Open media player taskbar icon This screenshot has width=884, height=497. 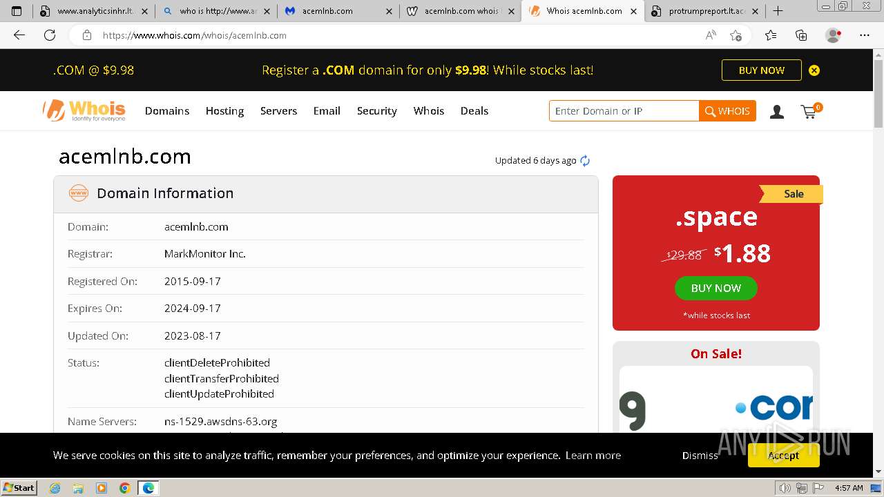102,488
